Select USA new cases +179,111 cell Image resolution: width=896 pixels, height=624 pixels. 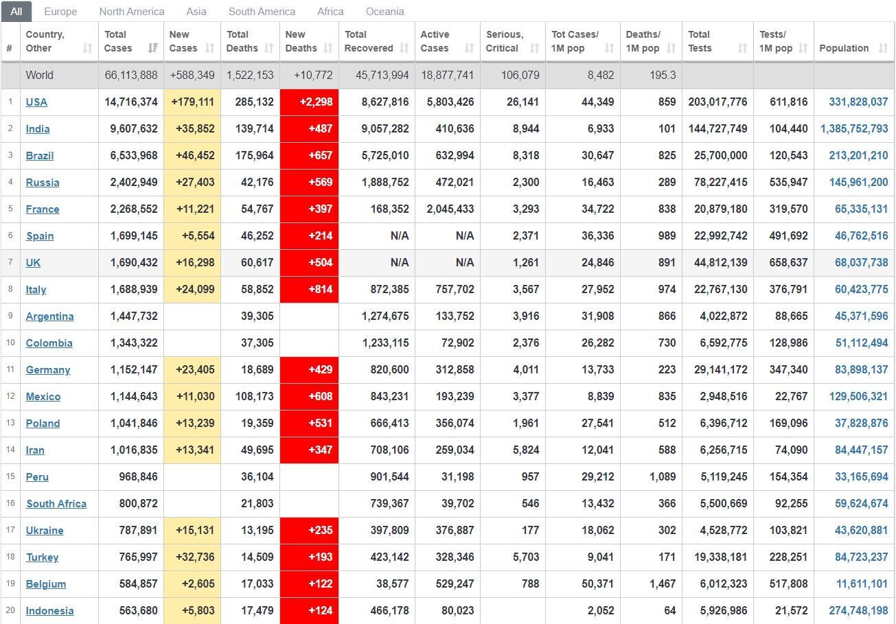[192, 102]
